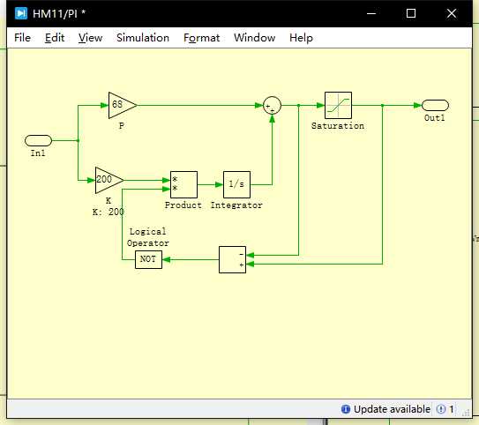Select the Saturation block
This screenshot has height=425, width=479.
338,105
